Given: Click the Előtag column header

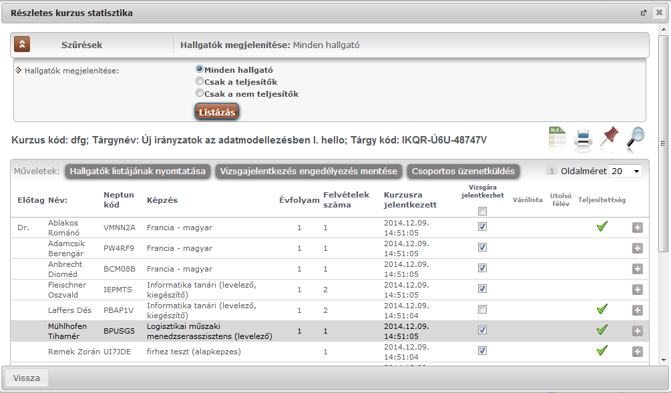Looking at the screenshot, I should pyautogui.click(x=31, y=200).
